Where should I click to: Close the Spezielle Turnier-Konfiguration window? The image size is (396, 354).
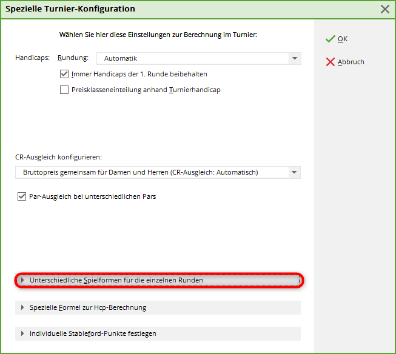[384, 9]
